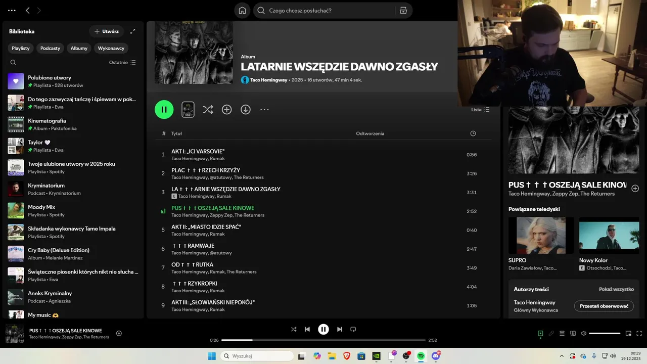This screenshot has width=647, height=364.
Task: Click the Tytuł column header
Action: [x=176, y=133]
